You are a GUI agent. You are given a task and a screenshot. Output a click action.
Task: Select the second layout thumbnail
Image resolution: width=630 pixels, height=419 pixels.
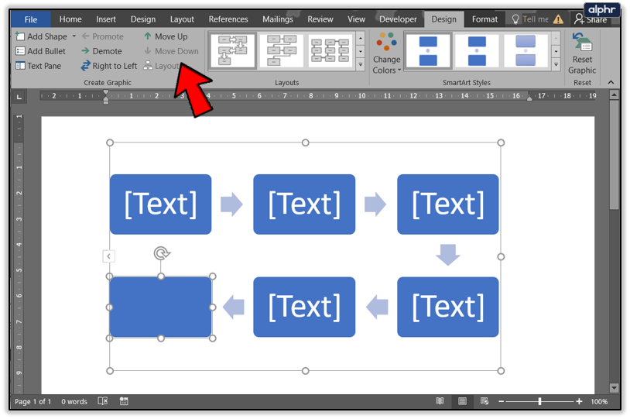coord(281,50)
